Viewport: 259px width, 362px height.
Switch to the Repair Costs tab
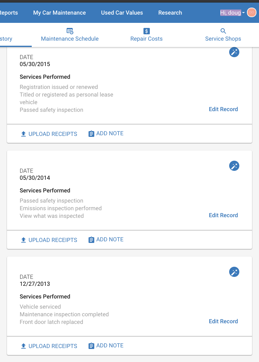click(x=146, y=35)
